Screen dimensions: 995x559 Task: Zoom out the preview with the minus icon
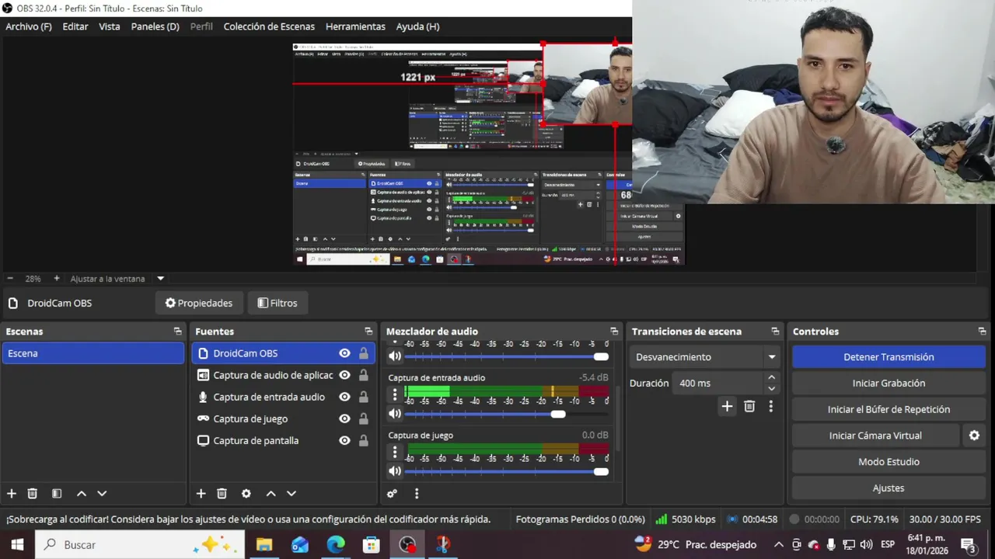pyautogui.click(x=10, y=279)
